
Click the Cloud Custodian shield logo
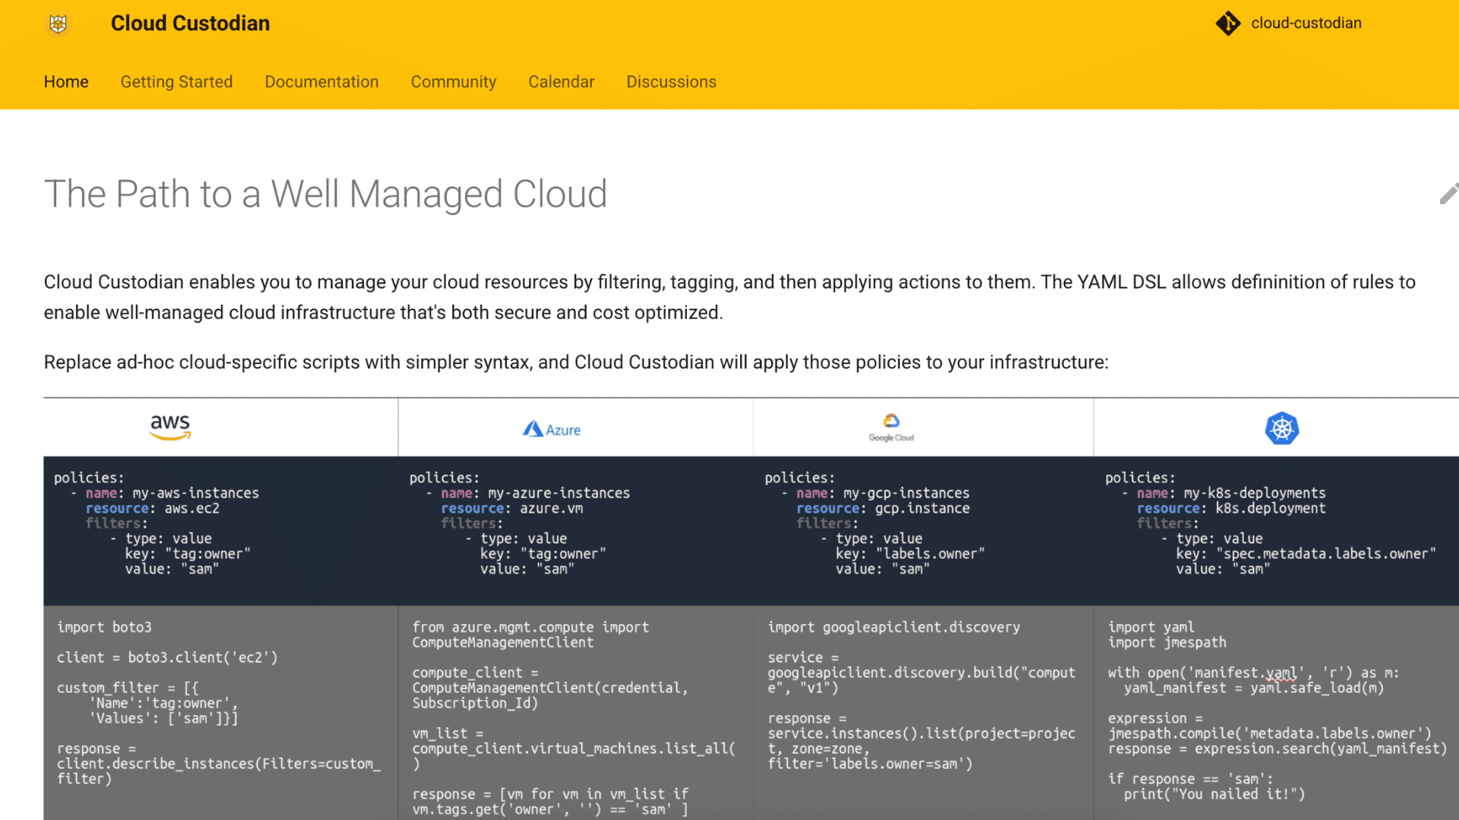[x=58, y=24]
